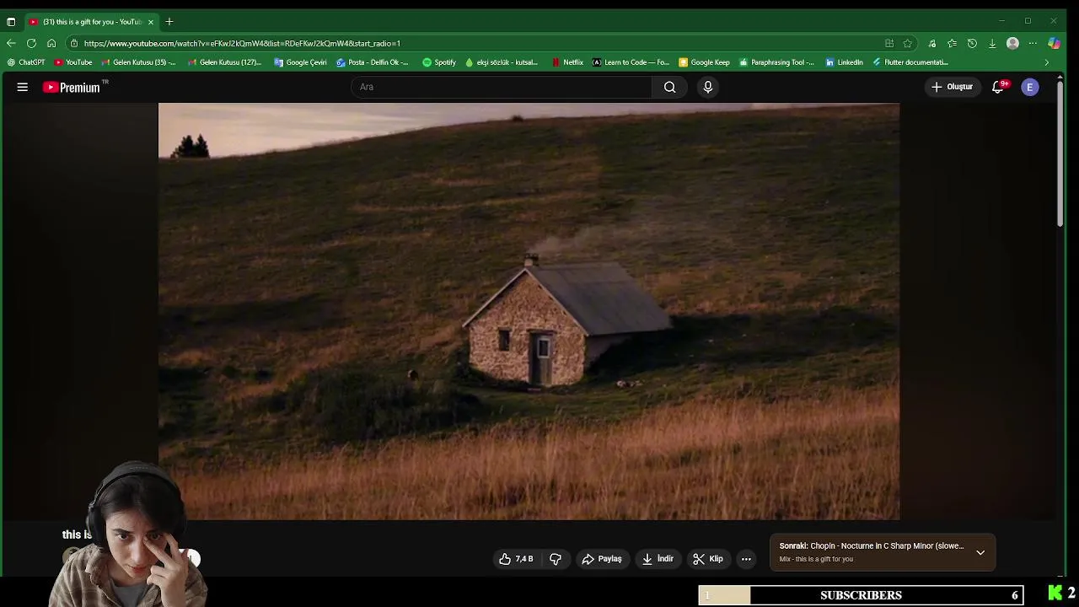Go back with browser back arrow
1079x607 pixels.
[11, 43]
